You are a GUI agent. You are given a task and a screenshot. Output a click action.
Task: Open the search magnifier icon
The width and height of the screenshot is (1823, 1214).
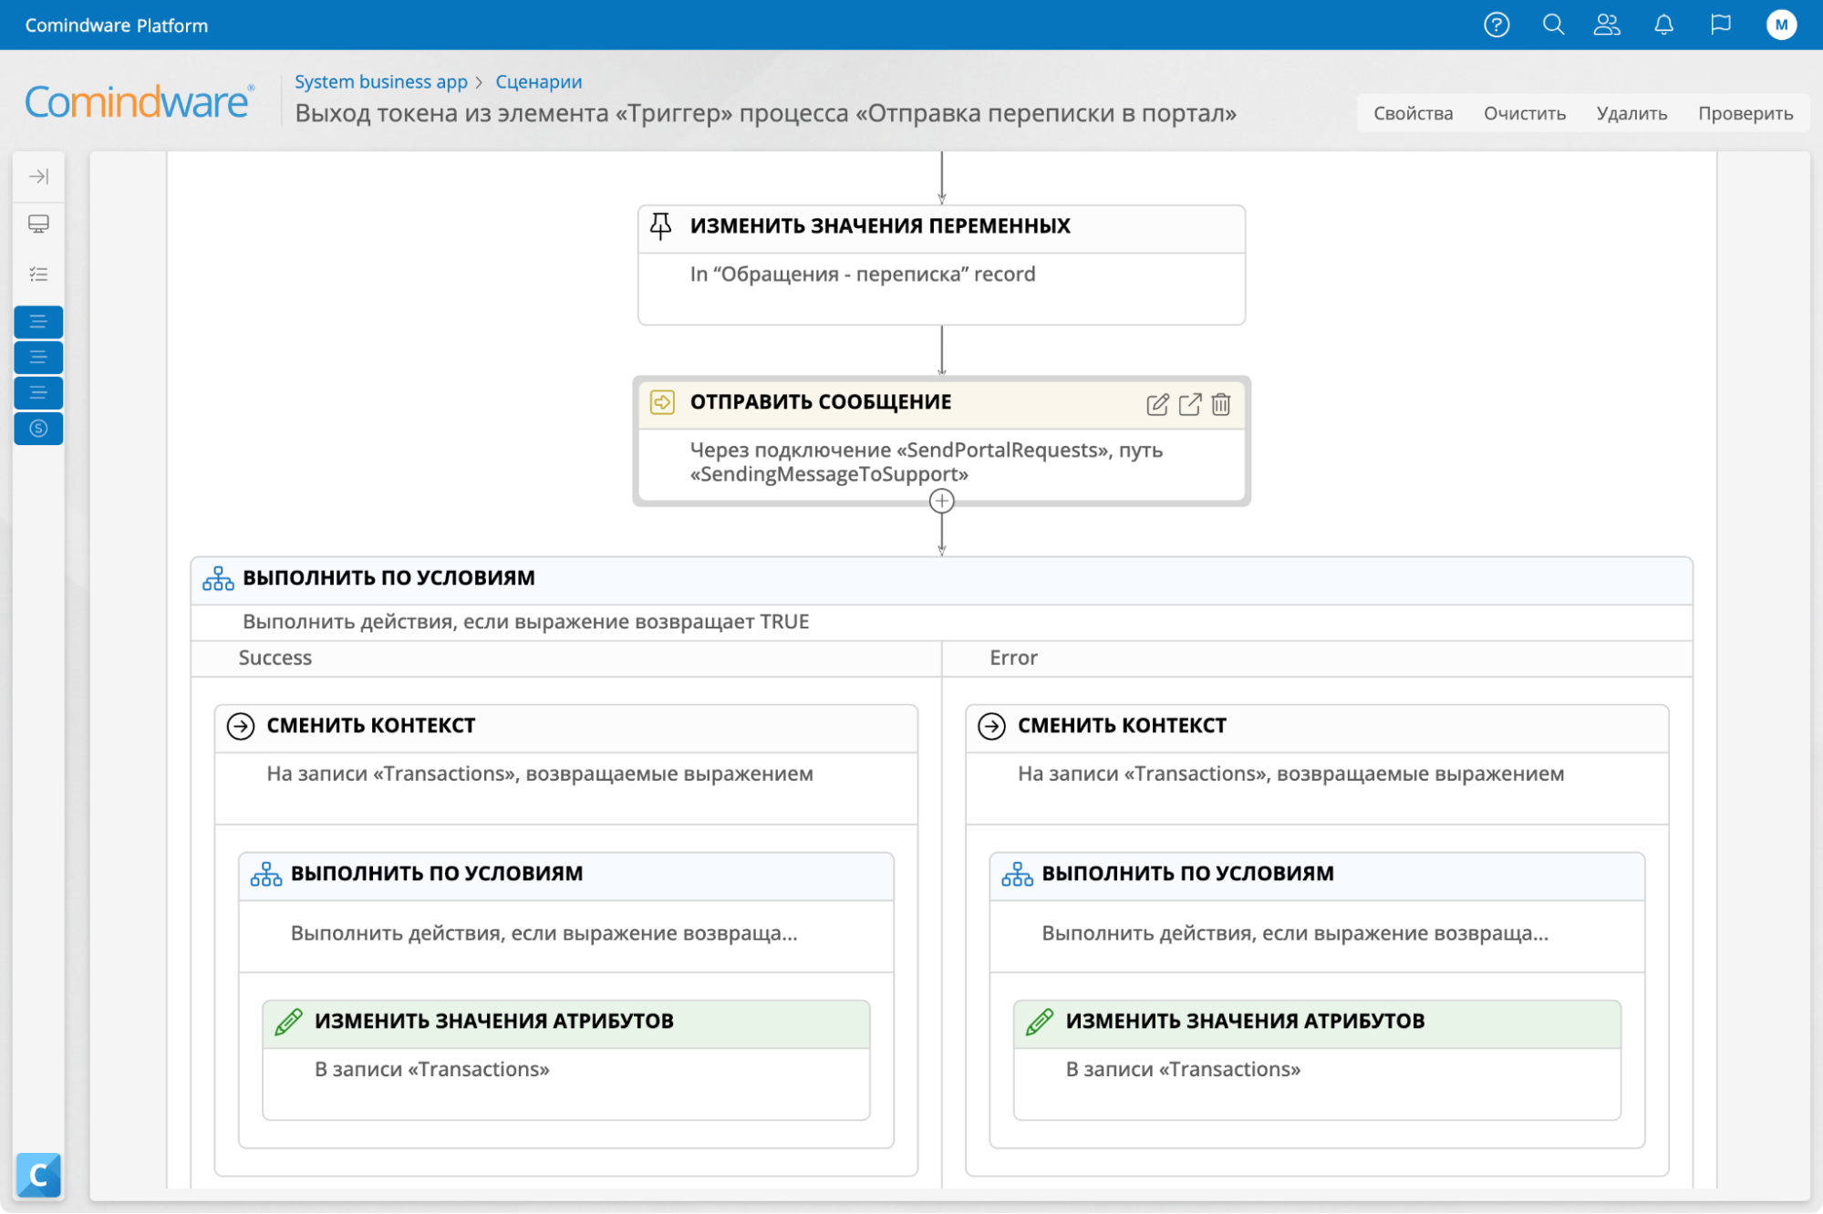pyautogui.click(x=1553, y=25)
